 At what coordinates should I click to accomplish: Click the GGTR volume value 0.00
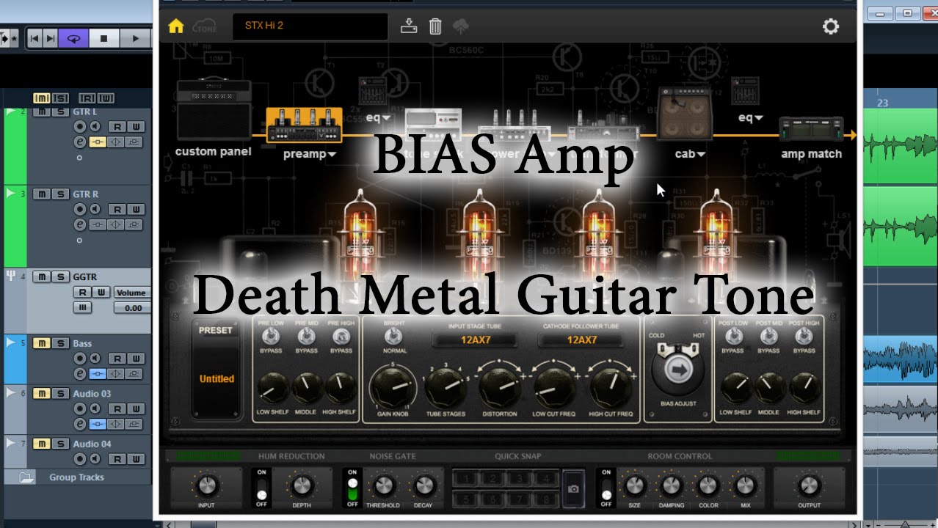click(133, 308)
